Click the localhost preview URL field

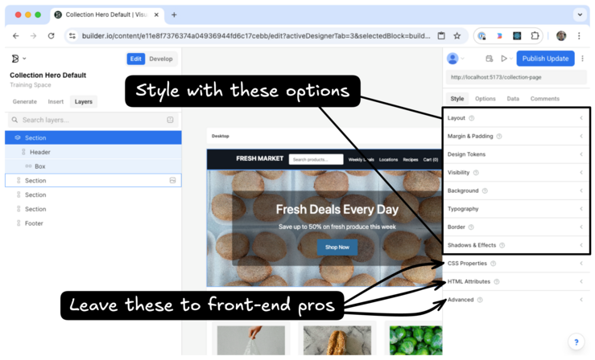pos(516,77)
